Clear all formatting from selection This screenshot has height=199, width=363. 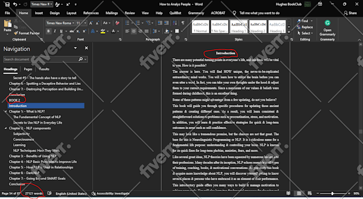pos(117,23)
